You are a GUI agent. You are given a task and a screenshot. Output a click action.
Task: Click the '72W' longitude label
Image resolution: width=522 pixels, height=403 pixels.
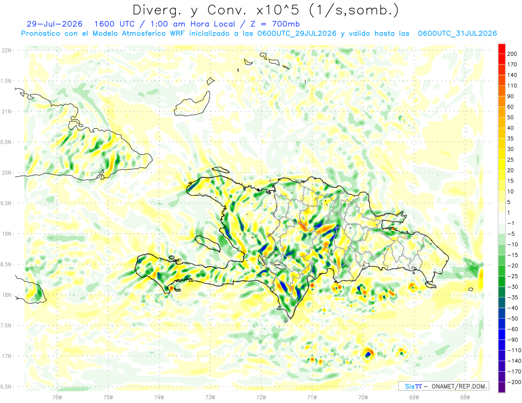pyautogui.click(x=261, y=396)
